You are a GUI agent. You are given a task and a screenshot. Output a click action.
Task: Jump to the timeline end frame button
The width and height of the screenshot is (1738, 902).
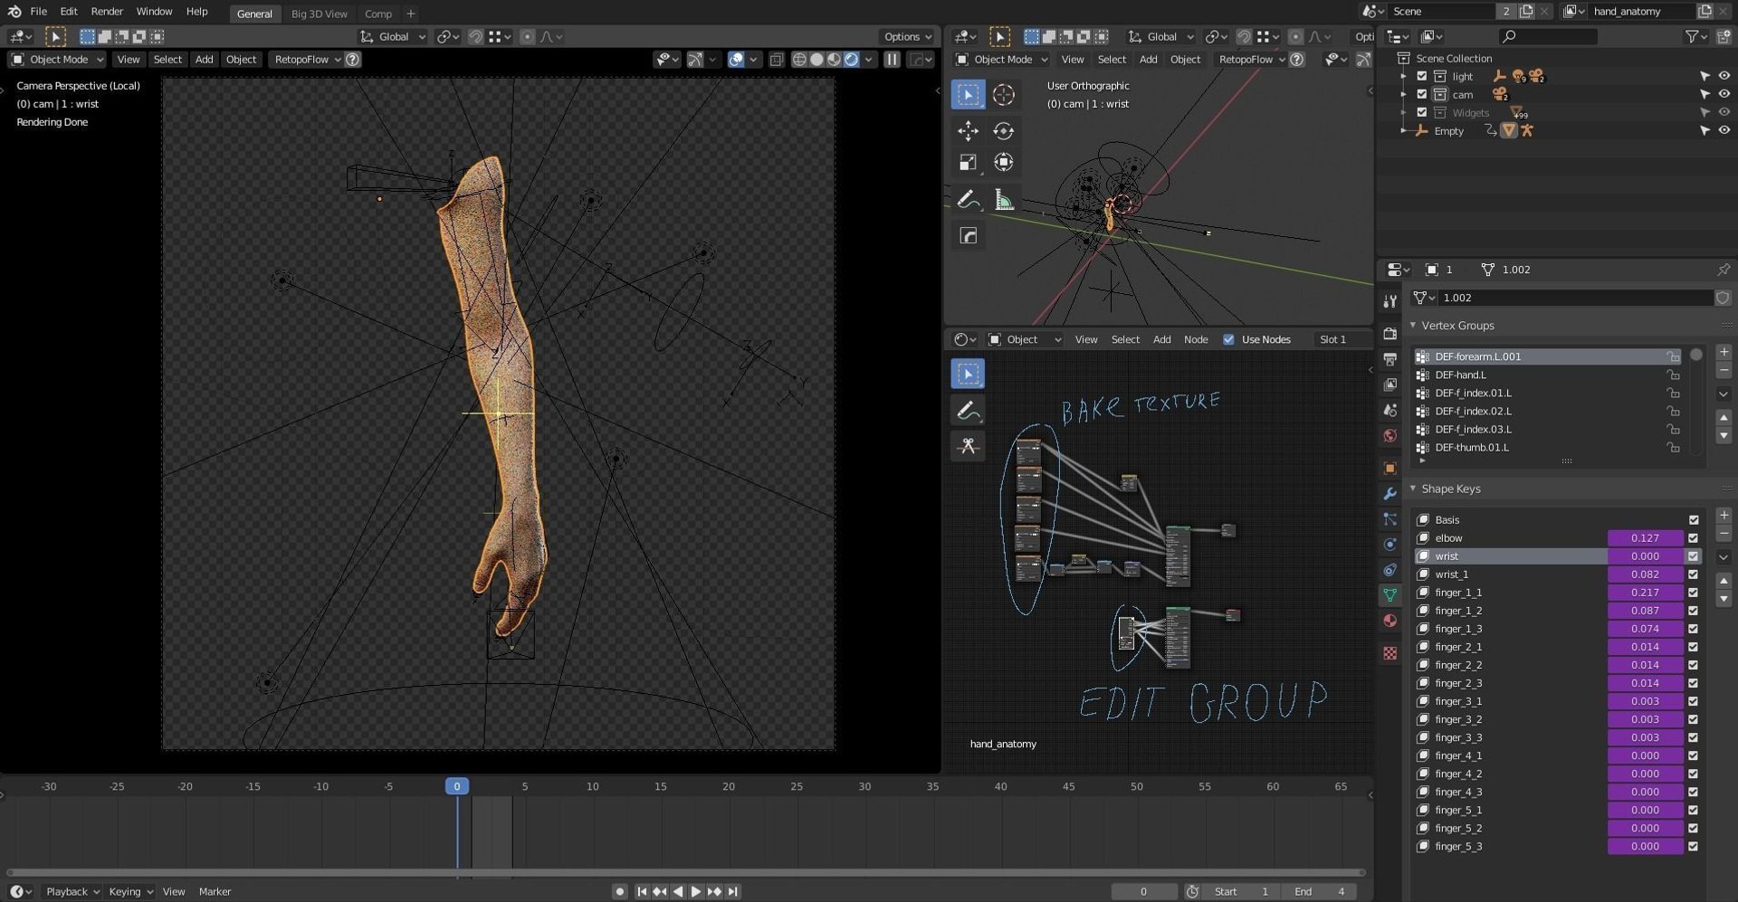pos(732,891)
